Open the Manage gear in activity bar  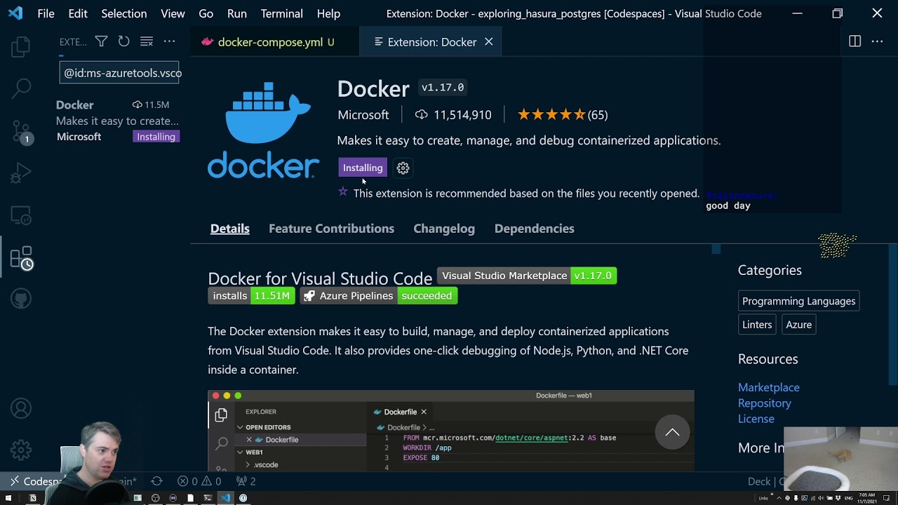(x=21, y=449)
